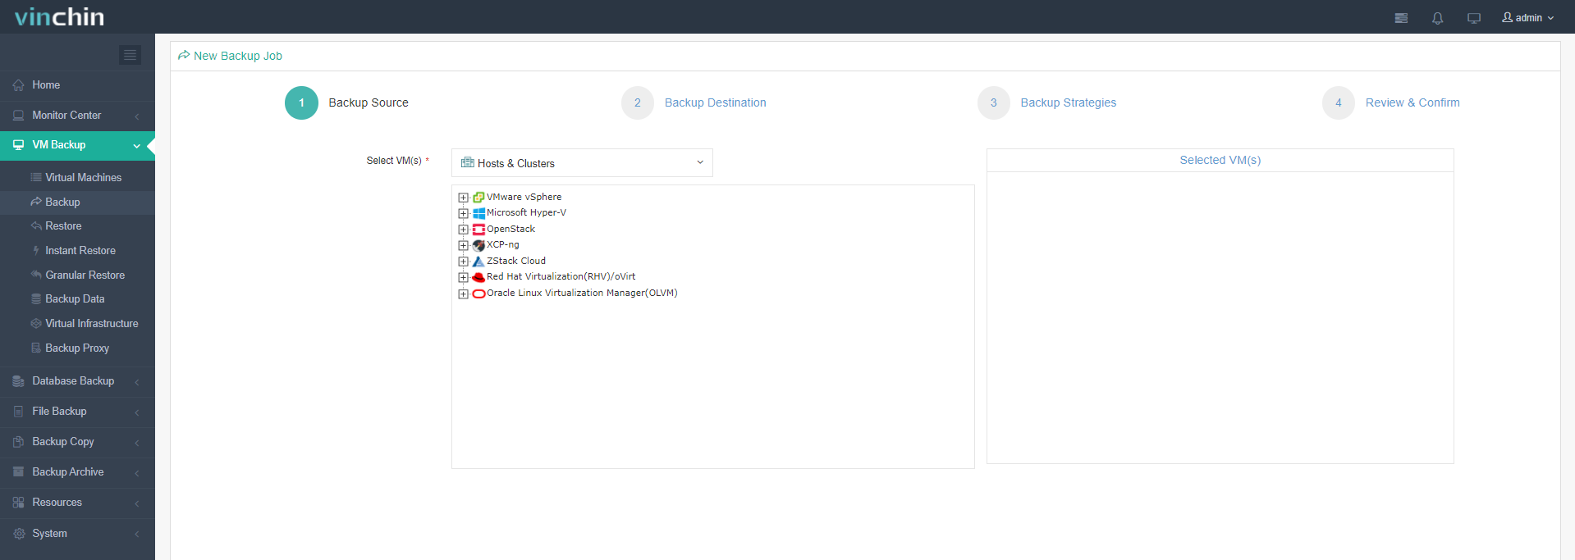Expand Resources menu
Screen dimensions: 1575x560
[x=77, y=503]
